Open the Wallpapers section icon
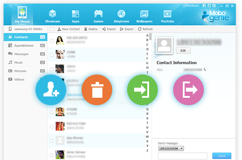 [144, 14]
